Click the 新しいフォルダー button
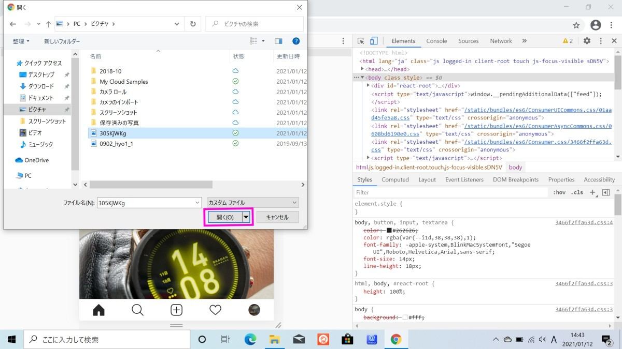This screenshot has height=349, width=622. coord(62,41)
